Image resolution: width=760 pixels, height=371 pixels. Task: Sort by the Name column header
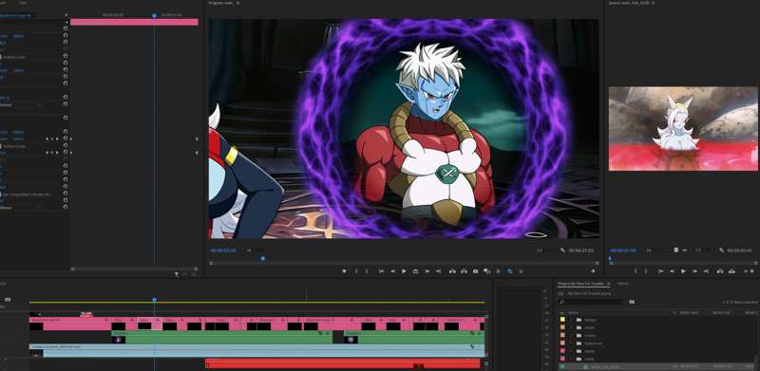pos(574,313)
